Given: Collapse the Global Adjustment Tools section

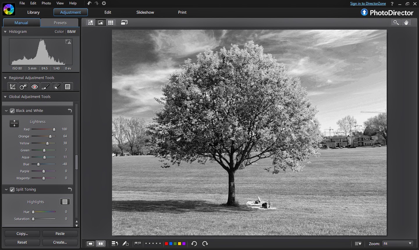Looking at the screenshot, I should coord(5,97).
